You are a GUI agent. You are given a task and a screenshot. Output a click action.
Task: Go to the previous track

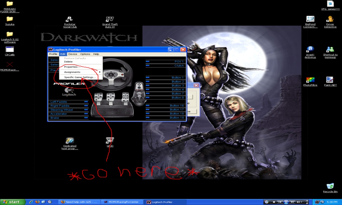pyautogui.click(x=279, y=202)
